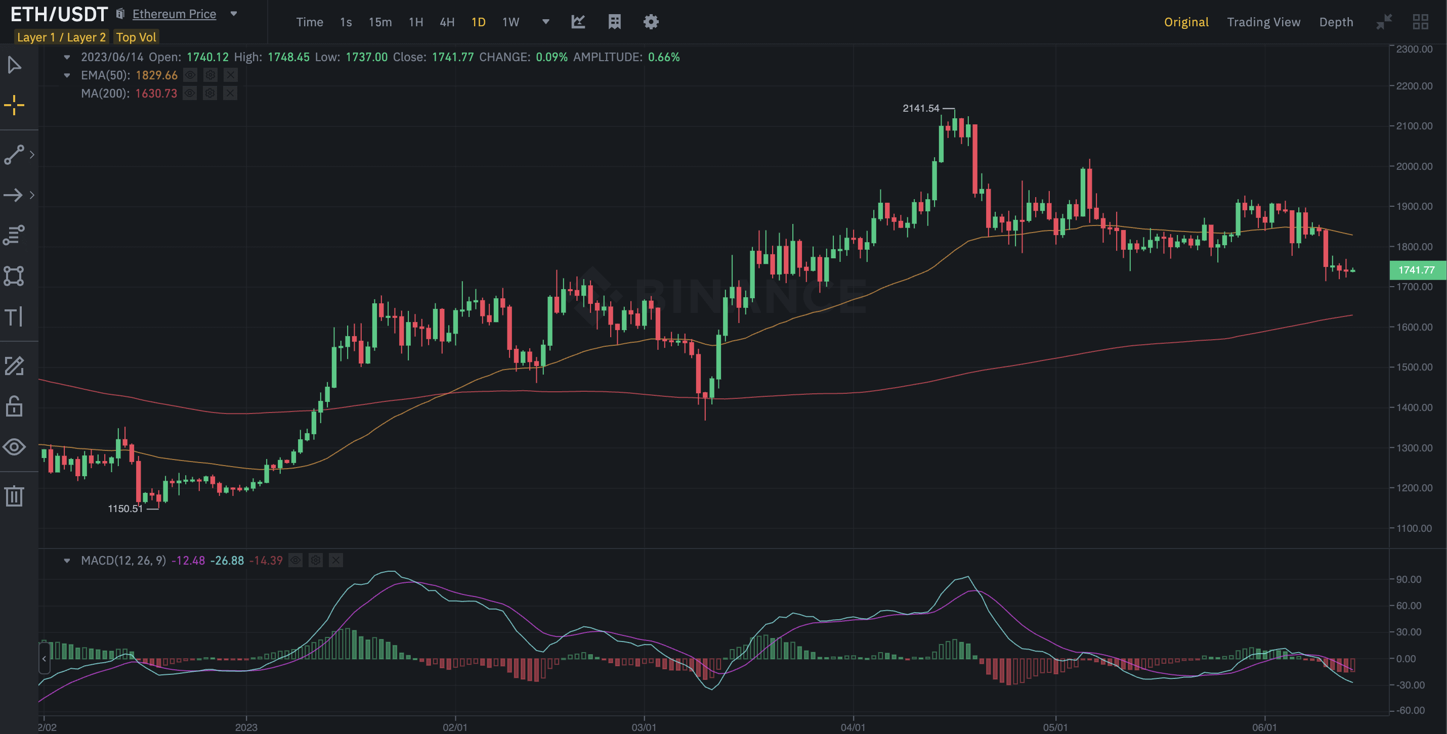Collapse the MACD indicator legend arrow
The height and width of the screenshot is (734, 1447).
pos(67,560)
